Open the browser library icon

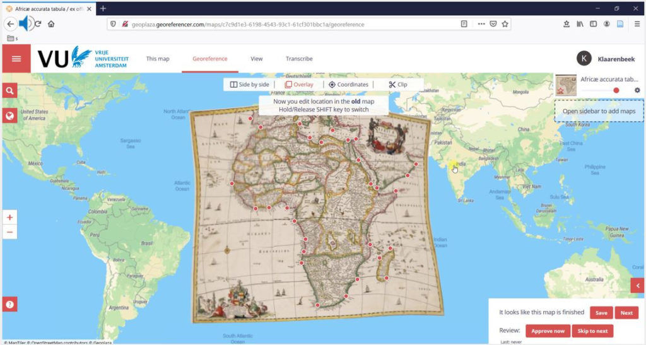[x=580, y=24]
